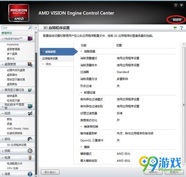Click the plus icon beside 添加
Screen dimensions: 186x177
point(43,64)
